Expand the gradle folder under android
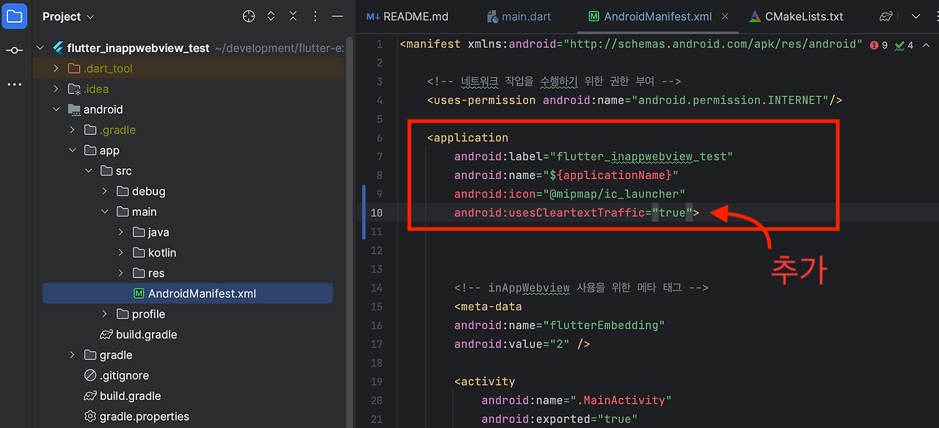This screenshot has width=939, height=428. click(72, 355)
